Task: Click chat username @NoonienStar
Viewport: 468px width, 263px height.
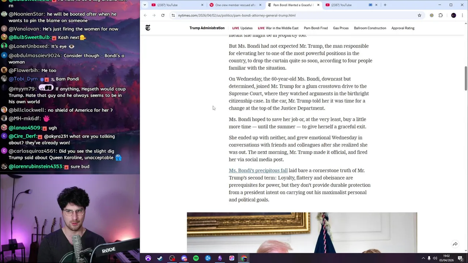Action: pos(27,14)
